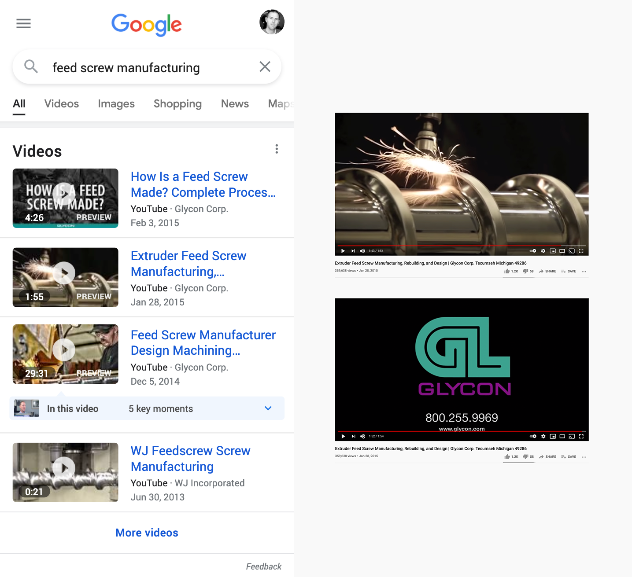The width and height of the screenshot is (632, 577).
Task: Open the Videos section three-dot menu
Action: point(277,149)
